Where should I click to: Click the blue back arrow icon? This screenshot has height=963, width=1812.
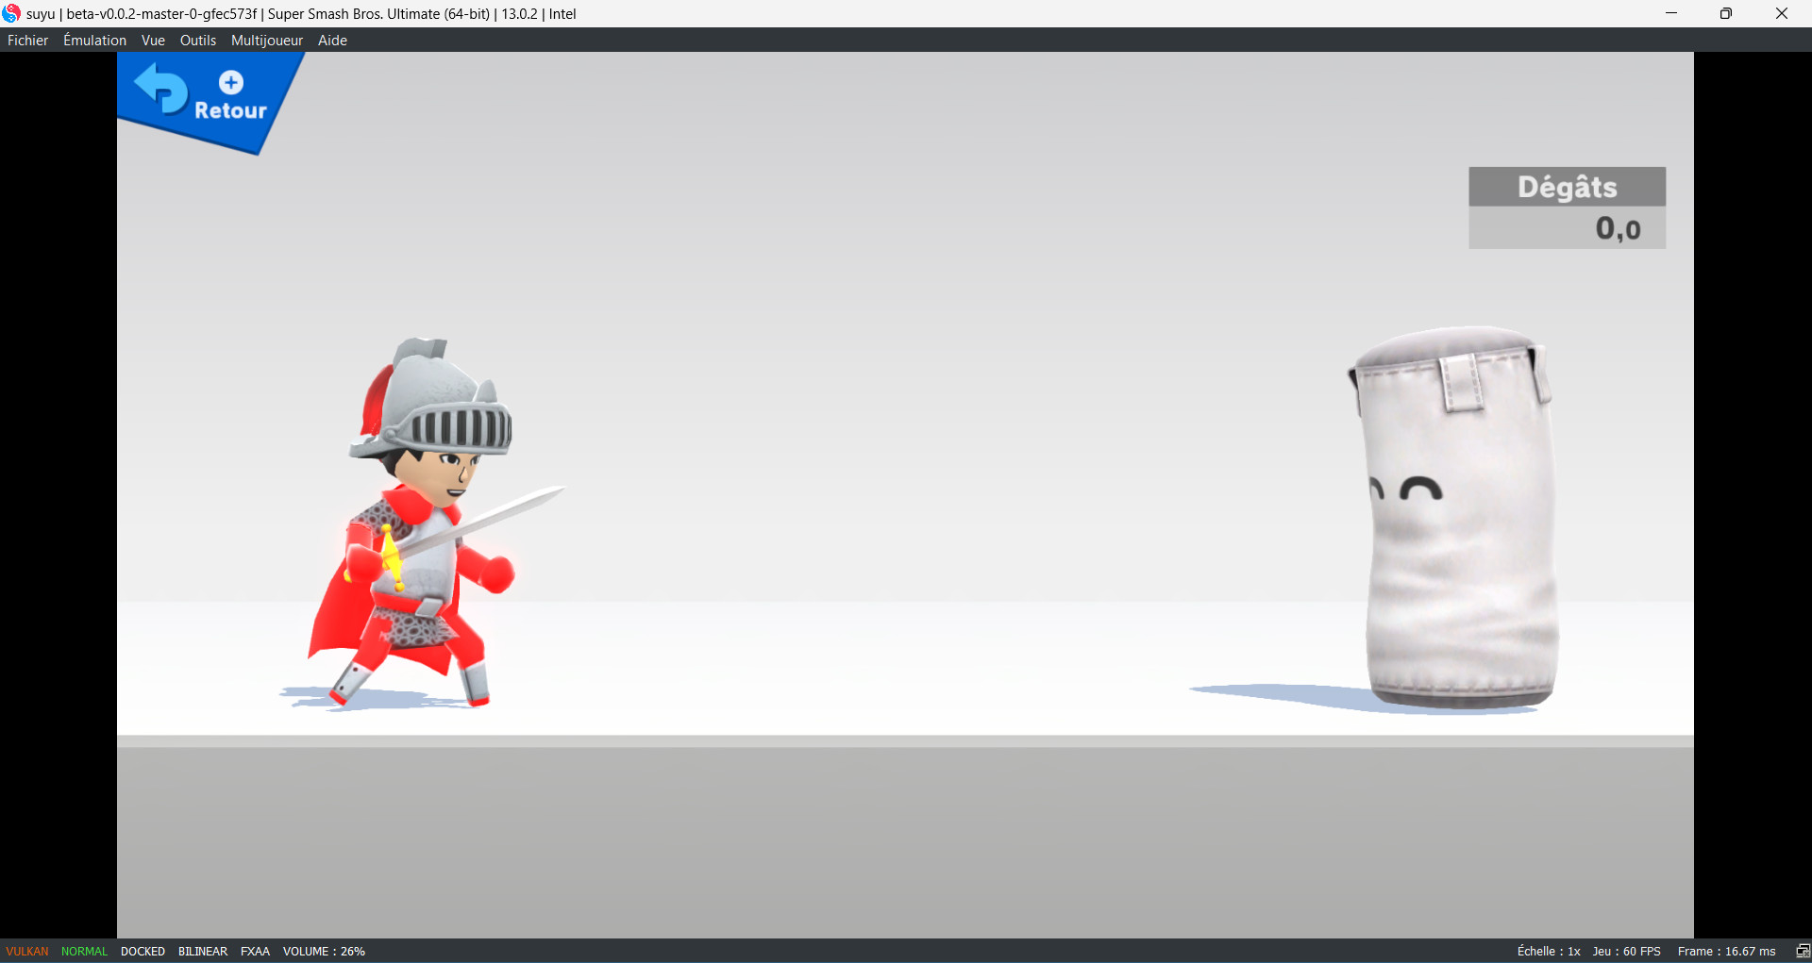tap(161, 90)
